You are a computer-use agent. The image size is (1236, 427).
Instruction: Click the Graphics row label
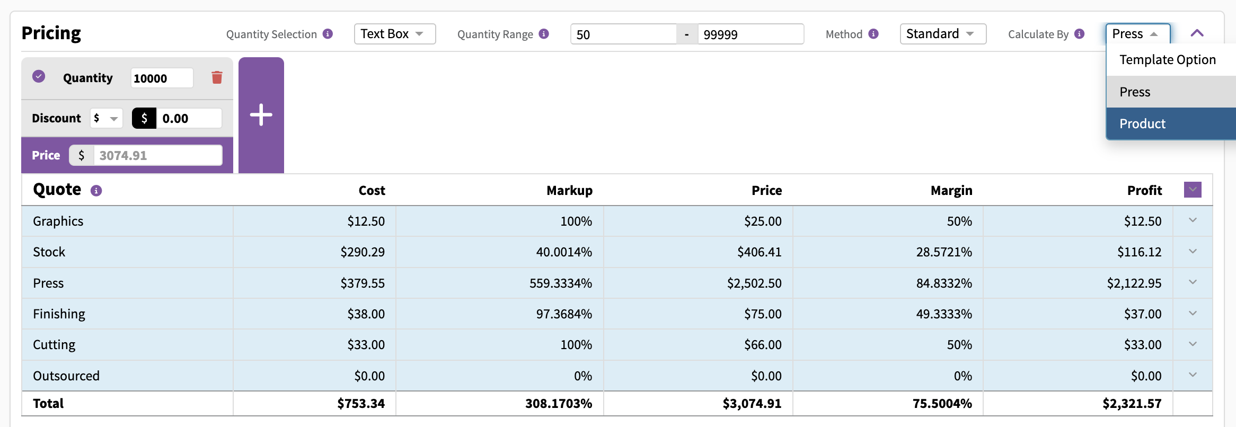click(x=58, y=221)
